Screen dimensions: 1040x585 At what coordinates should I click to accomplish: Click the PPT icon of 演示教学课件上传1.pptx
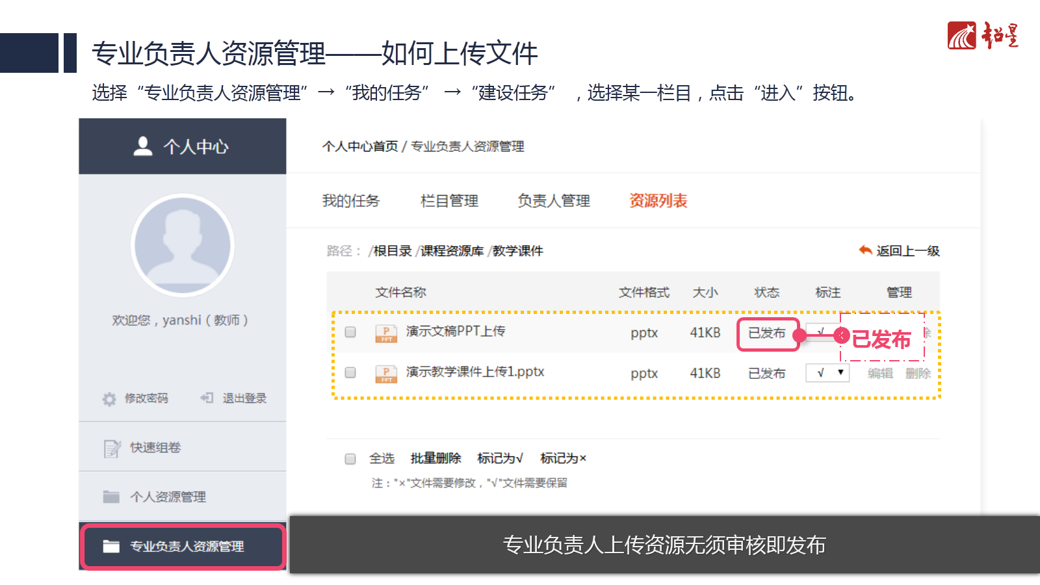(x=386, y=373)
